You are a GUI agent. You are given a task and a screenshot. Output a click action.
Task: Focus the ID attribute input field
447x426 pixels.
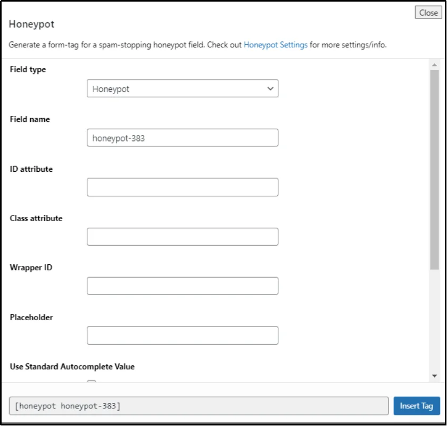pos(183,187)
